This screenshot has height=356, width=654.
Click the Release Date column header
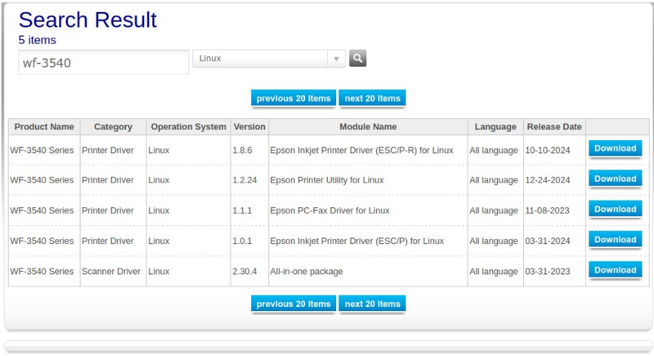[554, 127]
